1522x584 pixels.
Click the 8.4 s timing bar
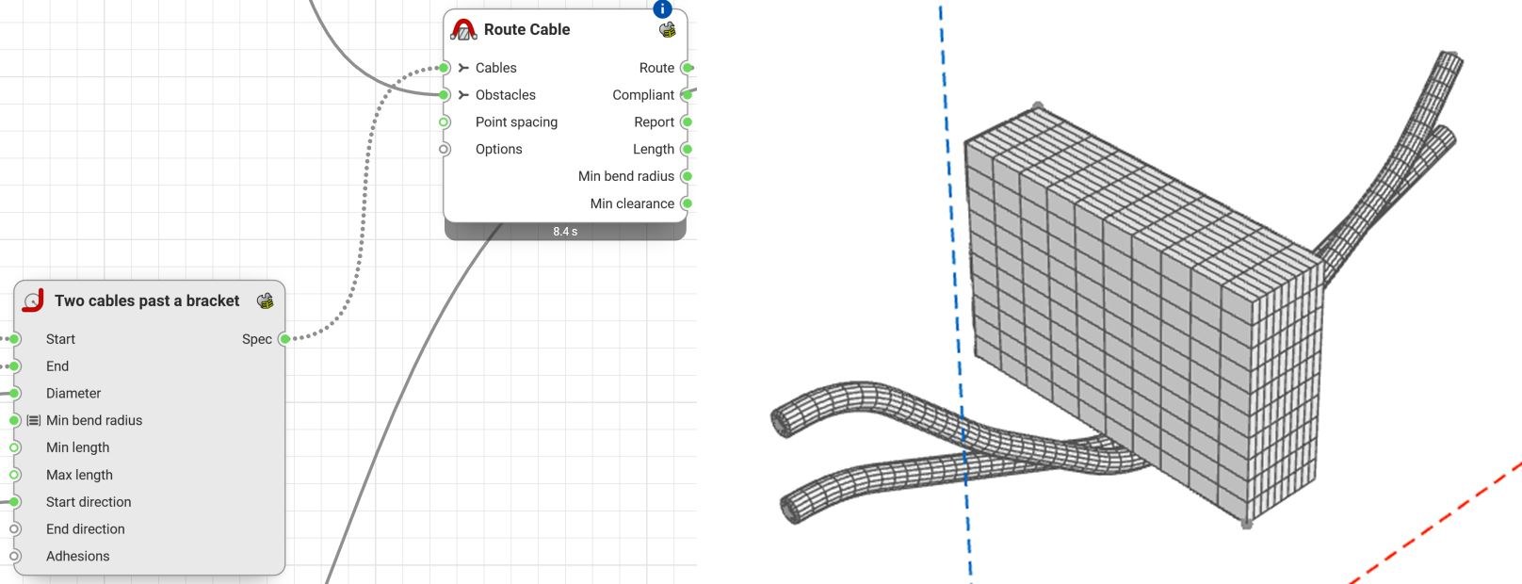coord(565,231)
